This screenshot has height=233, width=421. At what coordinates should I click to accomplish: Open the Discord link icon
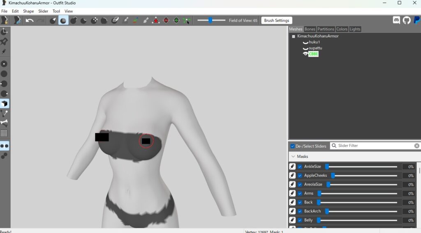396,21
